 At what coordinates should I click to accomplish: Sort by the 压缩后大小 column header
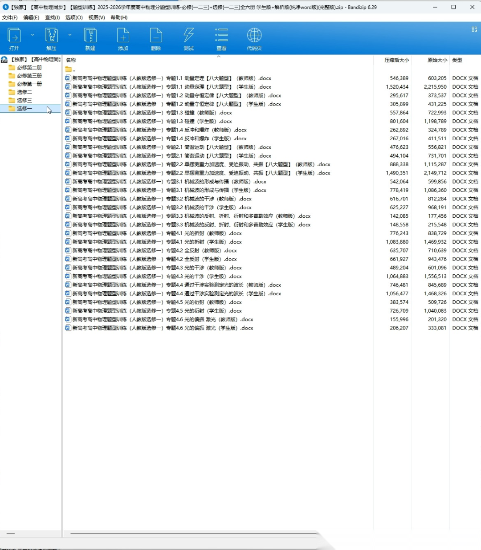click(396, 60)
